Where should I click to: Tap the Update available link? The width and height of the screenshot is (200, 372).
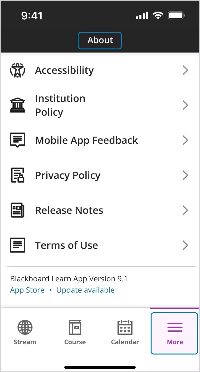coord(85,290)
